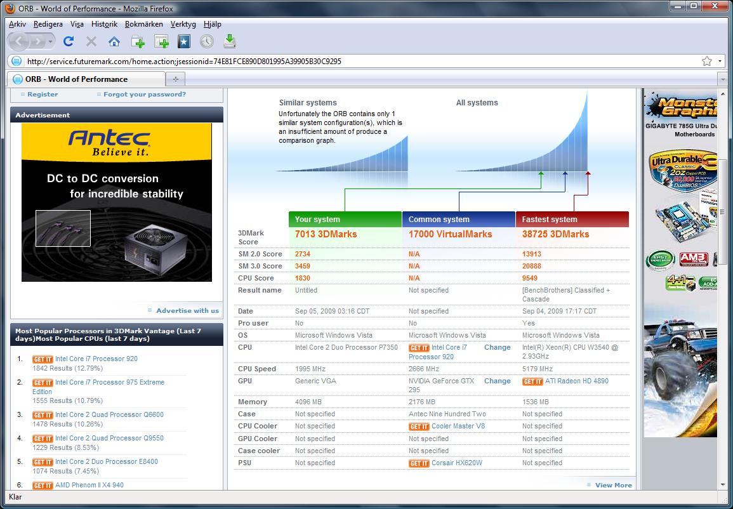Show History with the clock icon
733x509 pixels.
207,42
